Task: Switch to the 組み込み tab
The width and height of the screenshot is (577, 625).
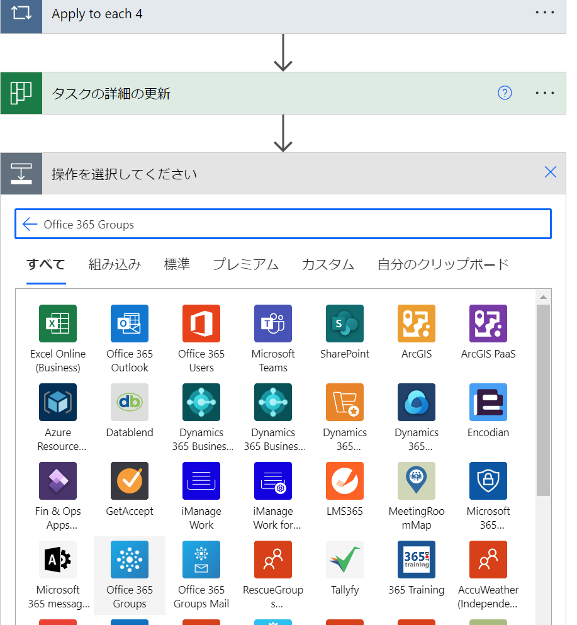Action: (x=115, y=264)
